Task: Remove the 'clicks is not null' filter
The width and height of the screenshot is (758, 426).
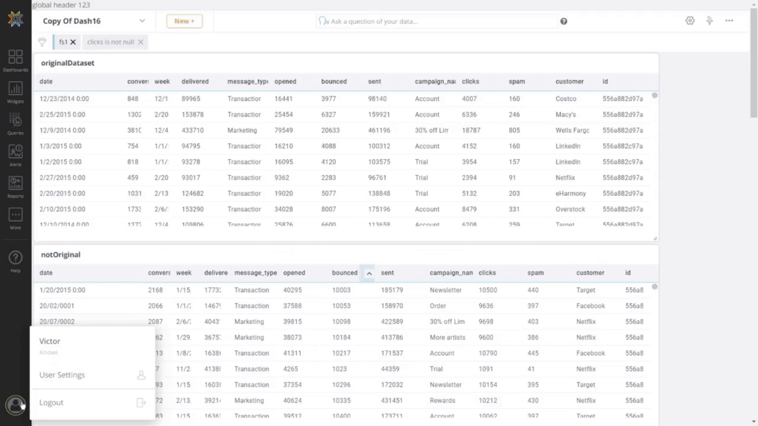Action: pyautogui.click(x=140, y=42)
